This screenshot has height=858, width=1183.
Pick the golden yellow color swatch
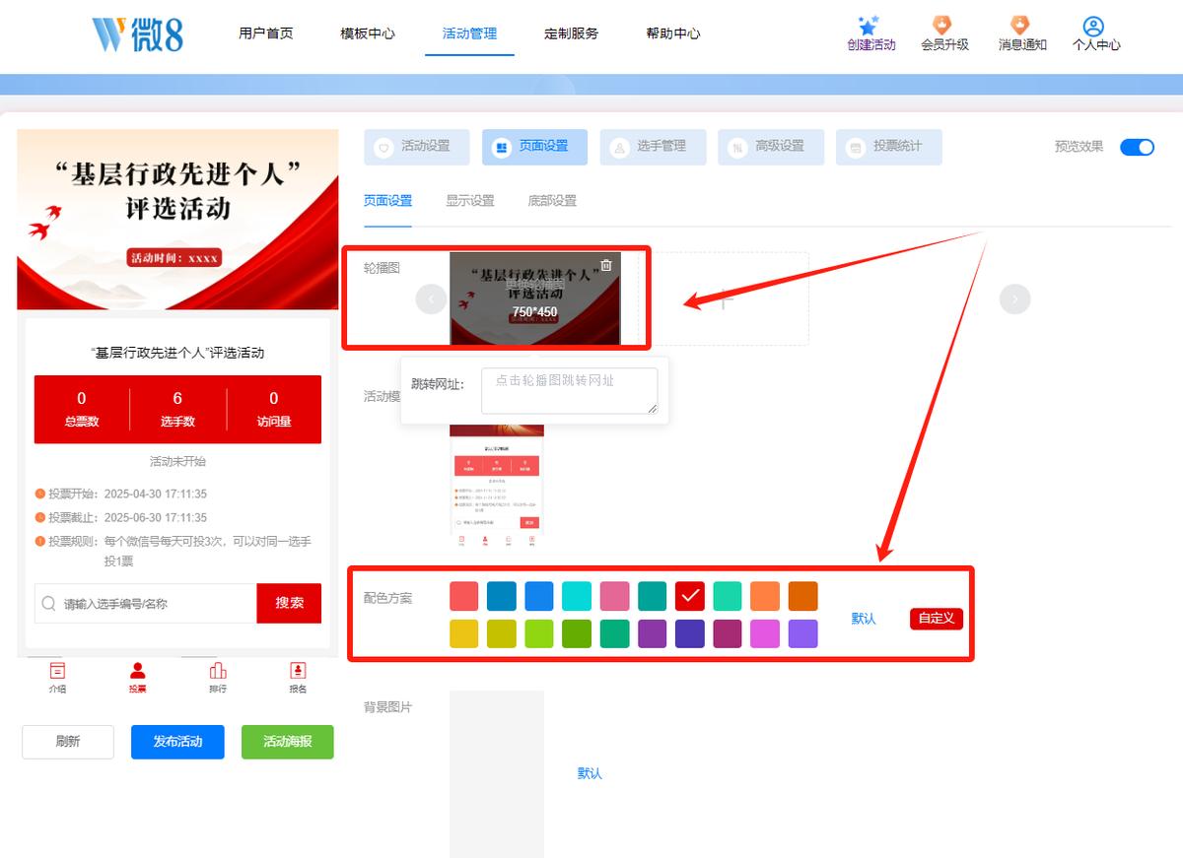464,633
